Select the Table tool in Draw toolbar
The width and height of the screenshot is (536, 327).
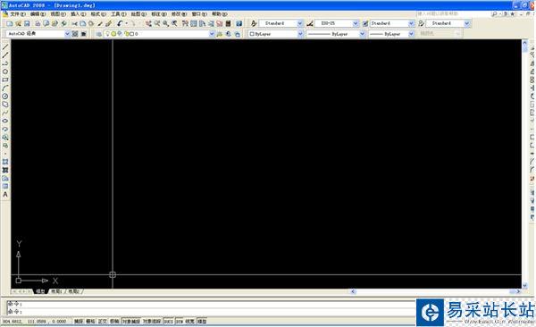tap(5, 187)
